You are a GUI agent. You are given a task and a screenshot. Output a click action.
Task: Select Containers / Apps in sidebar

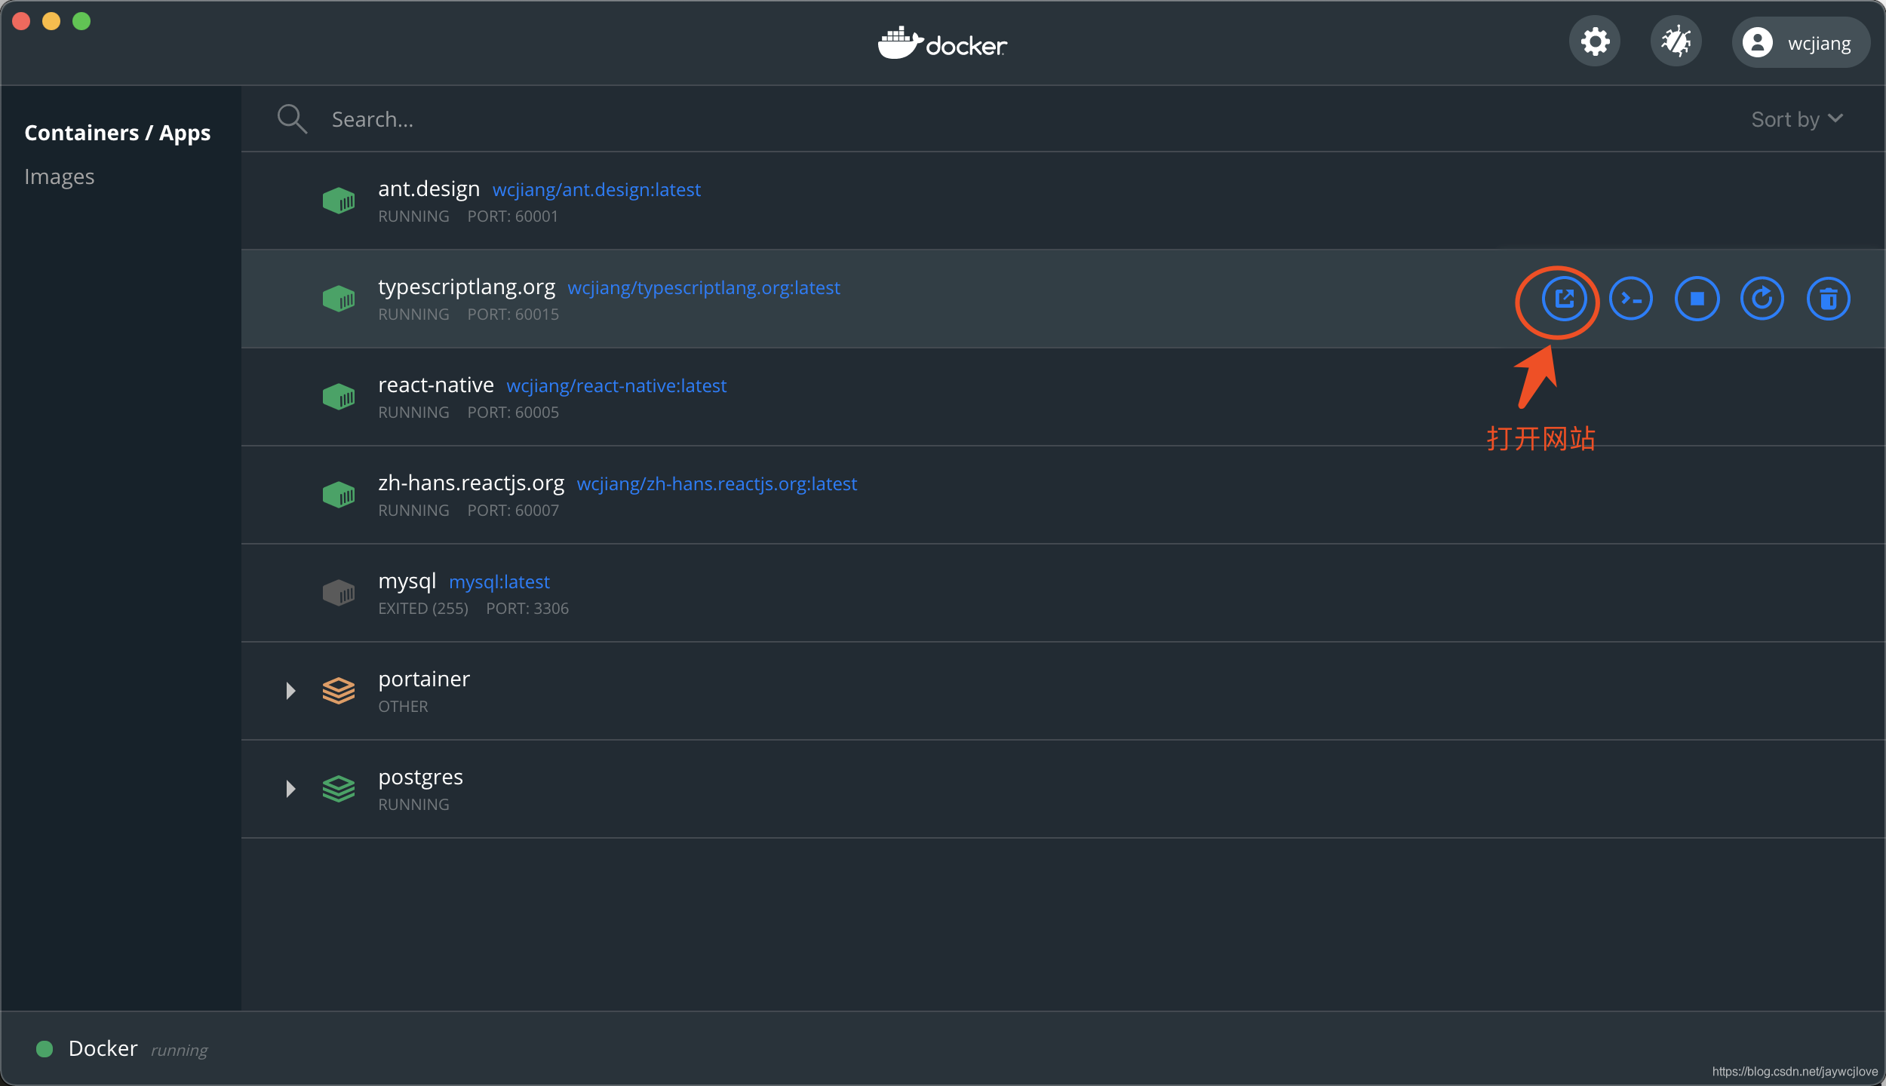118,133
